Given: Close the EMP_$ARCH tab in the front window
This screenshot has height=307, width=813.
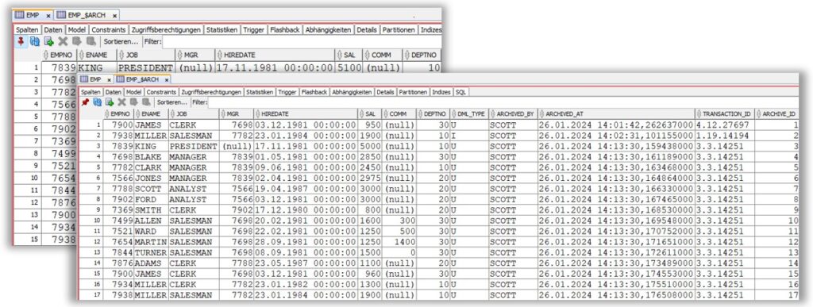Looking at the screenshot, I should tap(166, 80).
